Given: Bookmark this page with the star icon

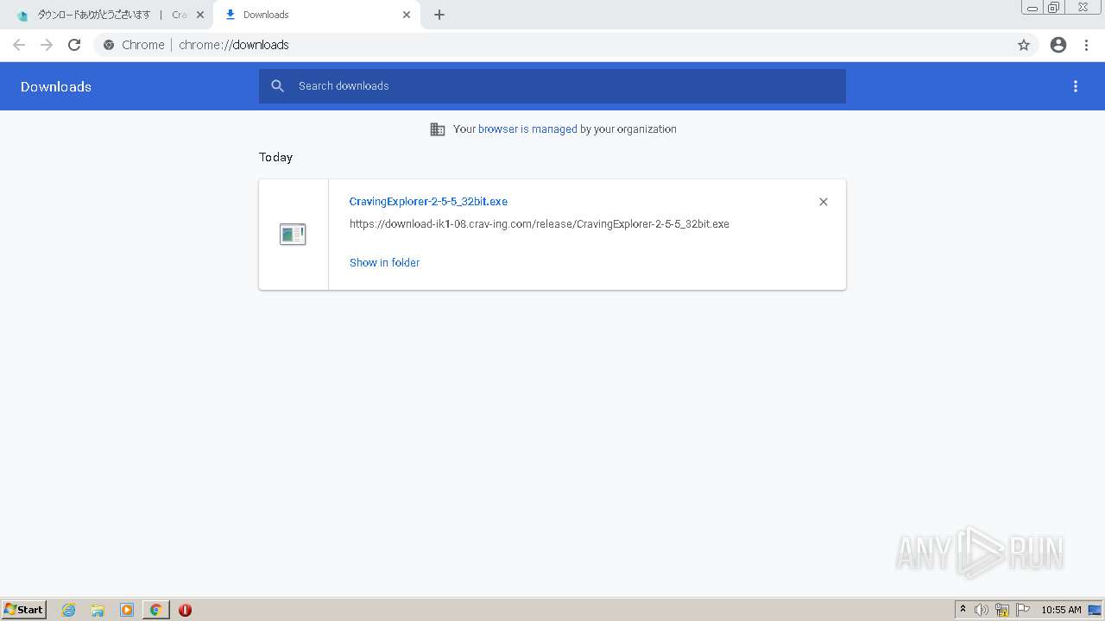Looking at the screenshot, I should (1024, 45).
